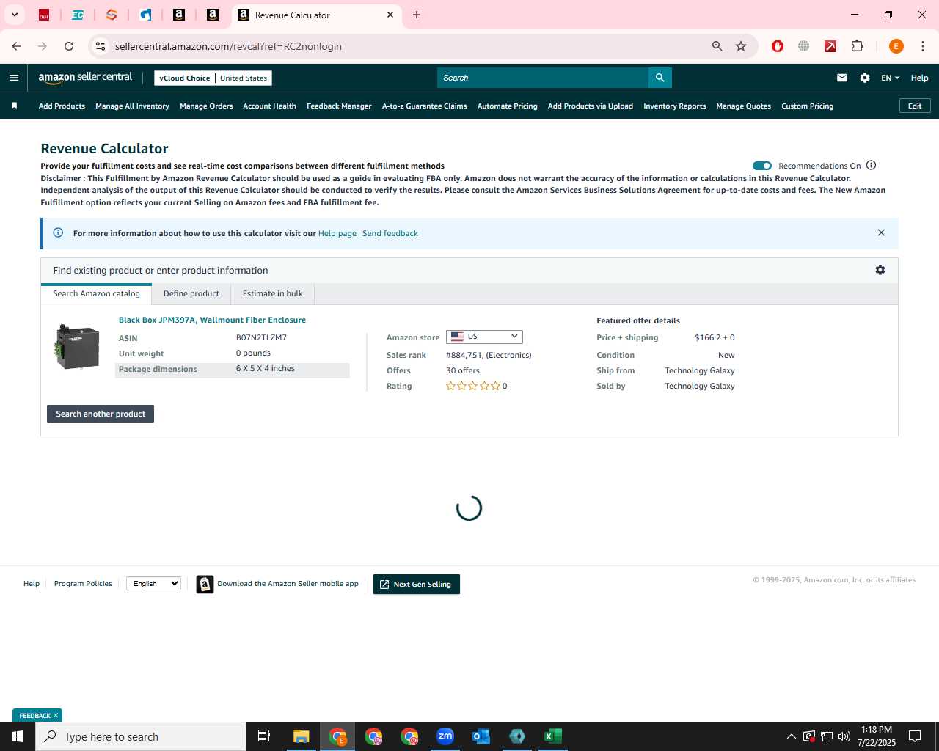Open File Explorer from the taskbar

pos(302,736)
